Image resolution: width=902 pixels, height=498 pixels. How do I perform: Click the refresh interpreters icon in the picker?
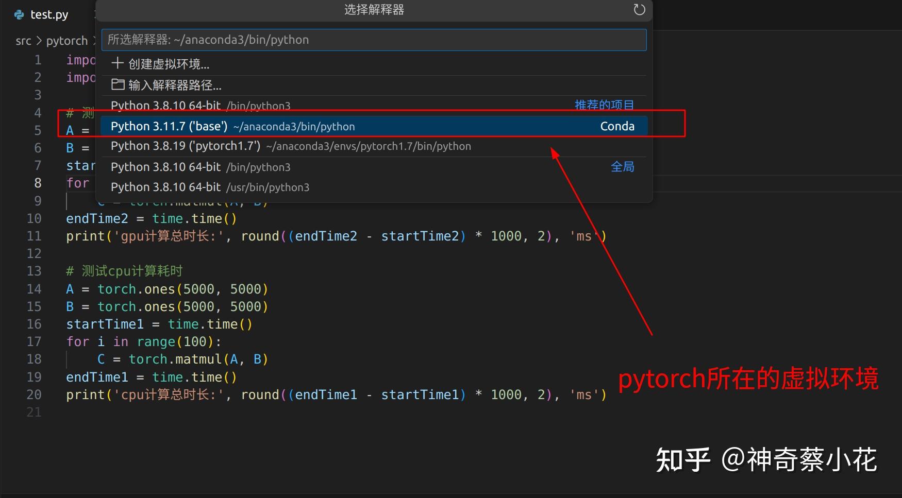(639, 10)
